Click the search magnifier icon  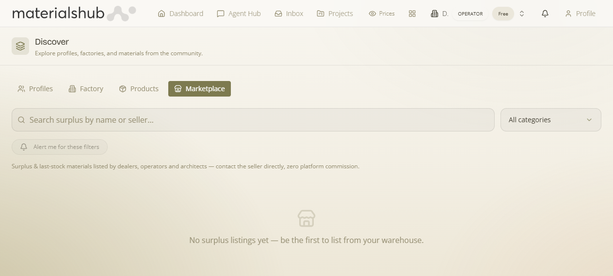(21, 120)
